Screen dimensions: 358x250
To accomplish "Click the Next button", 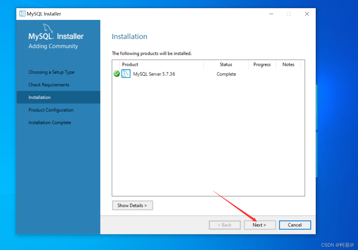I will pyautogui.click(x=260, y=225).
